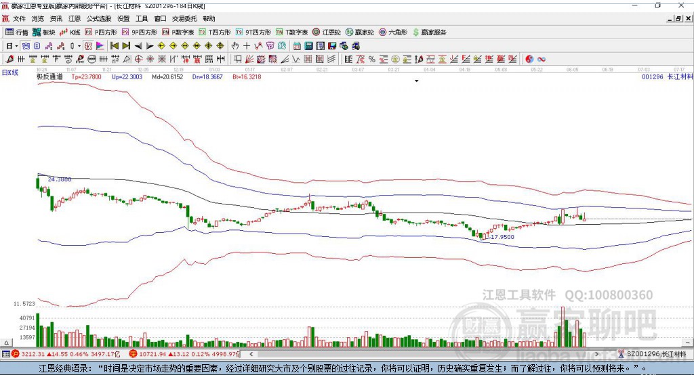Open the T四方形 time square tool
Viewport: 694px width, 375px height.
(x=215, y=32)
